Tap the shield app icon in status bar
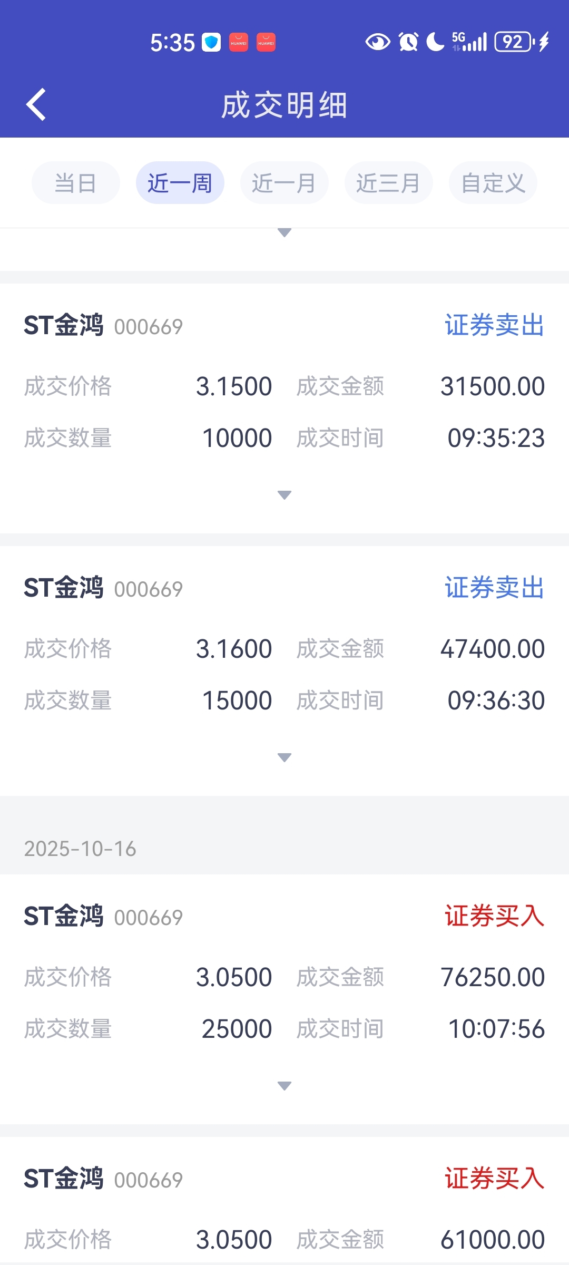Screen dimensions: 569x1265 click(x=212, y=42)
